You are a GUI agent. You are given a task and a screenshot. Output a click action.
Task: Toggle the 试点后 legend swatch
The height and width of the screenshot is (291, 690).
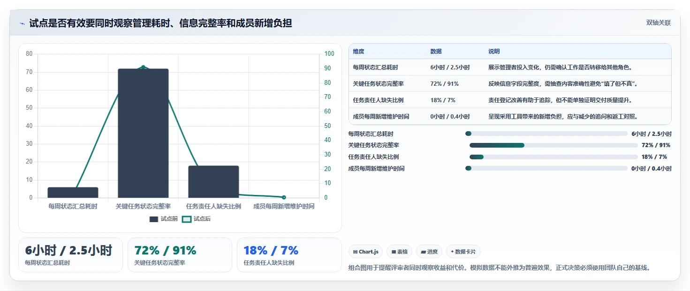[x=187, y=219]
